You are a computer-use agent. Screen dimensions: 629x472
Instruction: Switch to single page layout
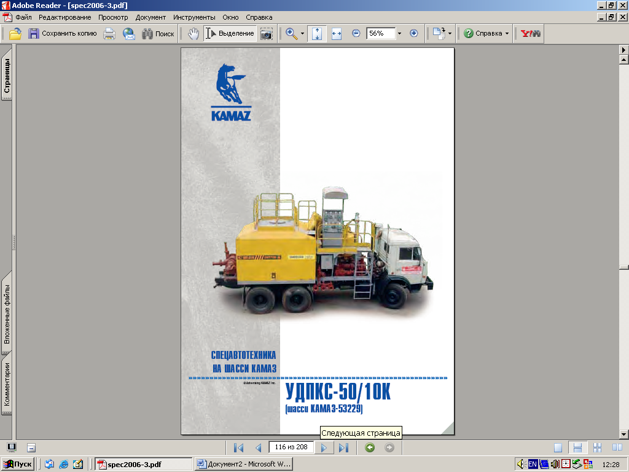click(558, 447)
